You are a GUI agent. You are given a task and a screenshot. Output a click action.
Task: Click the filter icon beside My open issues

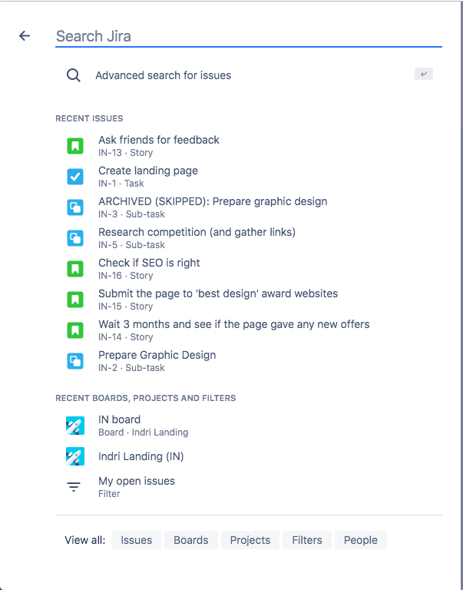[74, 487]
